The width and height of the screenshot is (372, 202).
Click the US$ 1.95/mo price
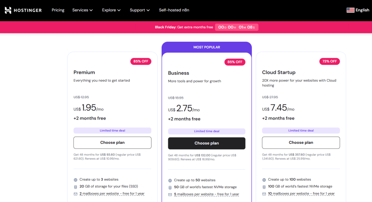tap(89, 108)
